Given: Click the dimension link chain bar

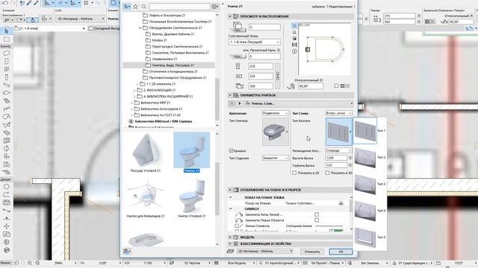Looking at the screenshot, I should click(x=277, y=76).
